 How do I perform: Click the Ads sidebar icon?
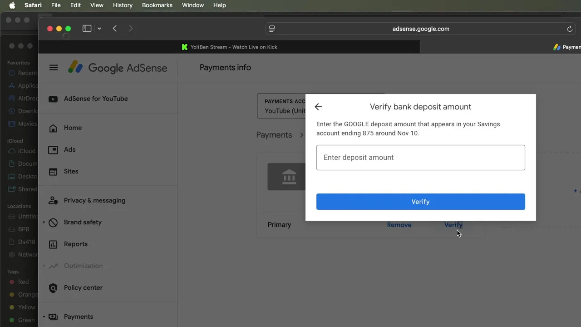(x=53, y=150)
